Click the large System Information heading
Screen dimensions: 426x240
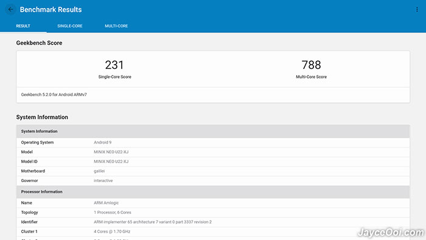pyautogui.click(x=42, y=117)
